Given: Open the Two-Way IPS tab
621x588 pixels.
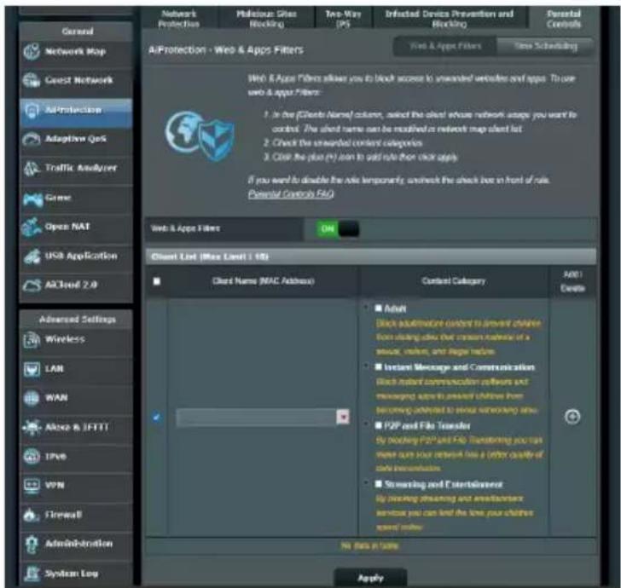Looking at the screenshot, I should 343,19.
